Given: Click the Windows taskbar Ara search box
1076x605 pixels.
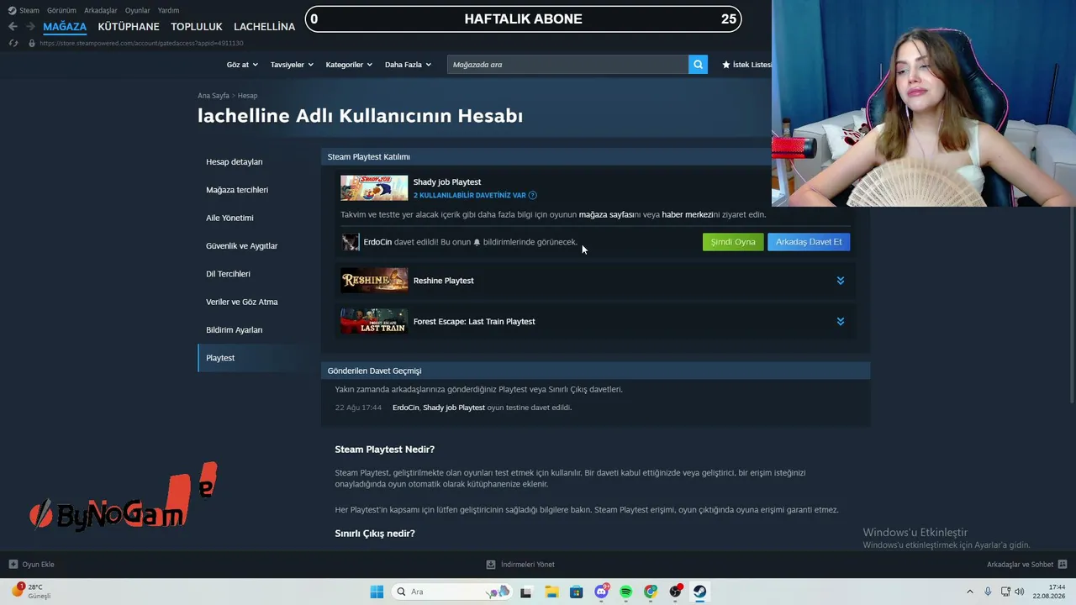Looking at the screenshot, I should (x=451, y=592).
